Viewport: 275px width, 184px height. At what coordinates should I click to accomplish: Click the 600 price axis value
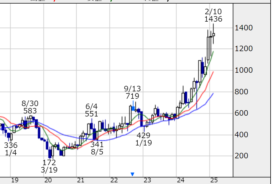click(241, 113)
